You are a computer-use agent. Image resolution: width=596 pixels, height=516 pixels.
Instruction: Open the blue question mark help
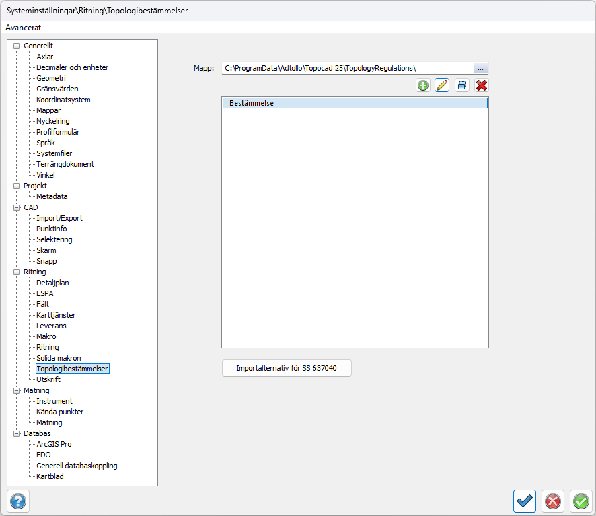[18, 501]
